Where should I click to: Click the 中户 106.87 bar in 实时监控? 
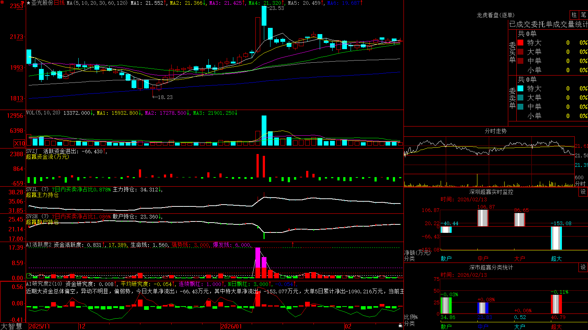pyautogui.click(x=483, y=218)
